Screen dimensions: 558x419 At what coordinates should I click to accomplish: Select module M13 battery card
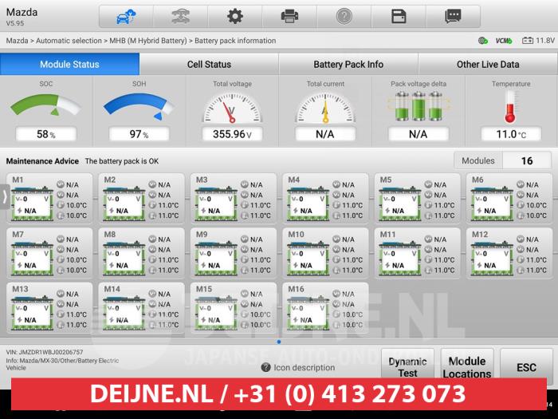click(49, 308)
